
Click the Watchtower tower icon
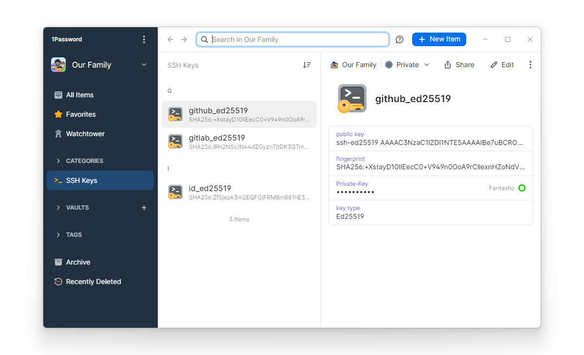tap(58, 134)
